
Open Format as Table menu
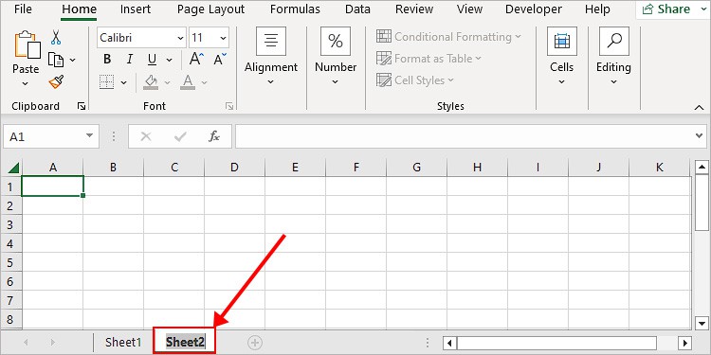point(428,59)
